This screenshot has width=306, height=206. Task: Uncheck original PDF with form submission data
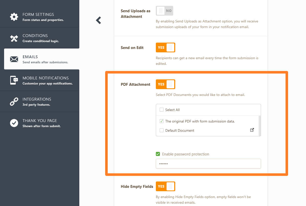click(162, 121)
